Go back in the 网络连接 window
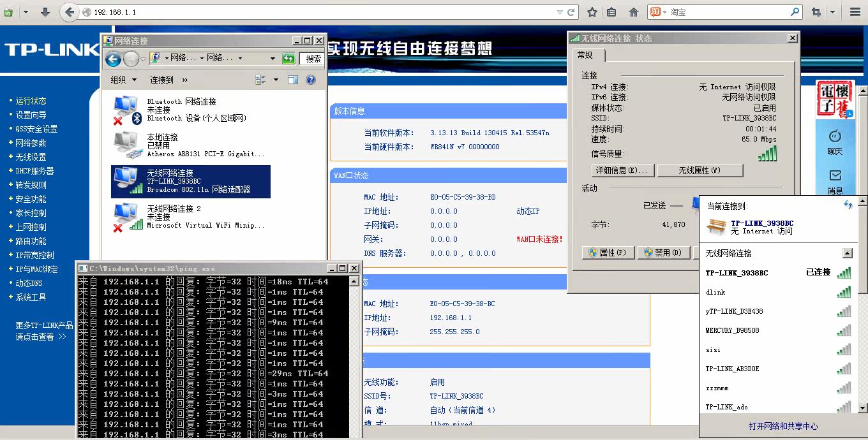The width and height of the screenshot is (868, 440). (x=113, y=59)
